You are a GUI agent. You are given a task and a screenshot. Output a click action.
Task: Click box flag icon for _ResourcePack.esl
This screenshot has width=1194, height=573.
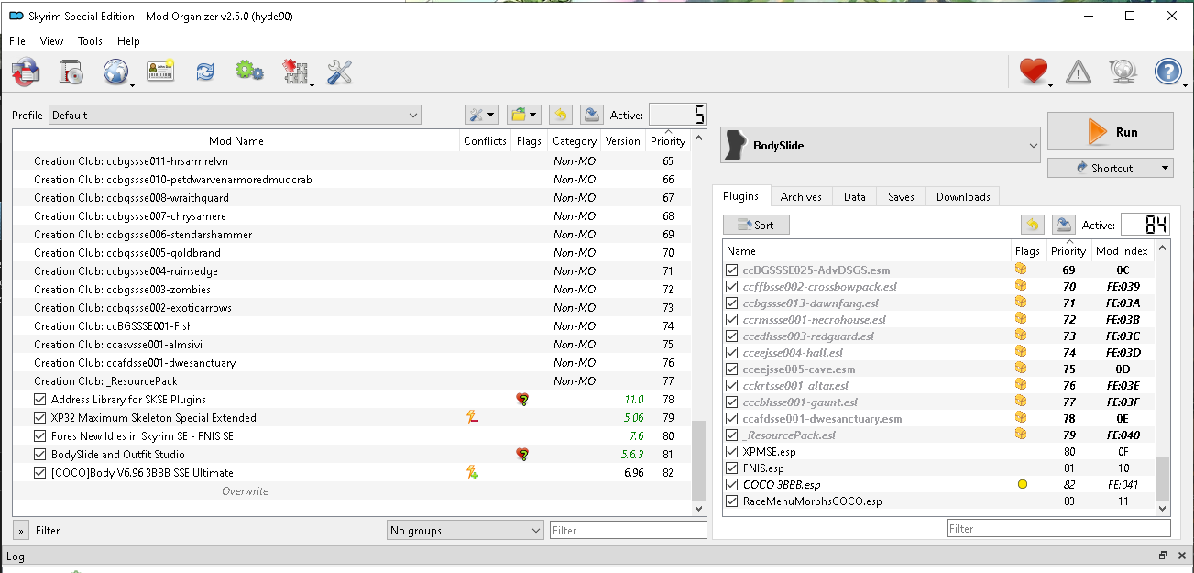click(x=1019, y=435)
